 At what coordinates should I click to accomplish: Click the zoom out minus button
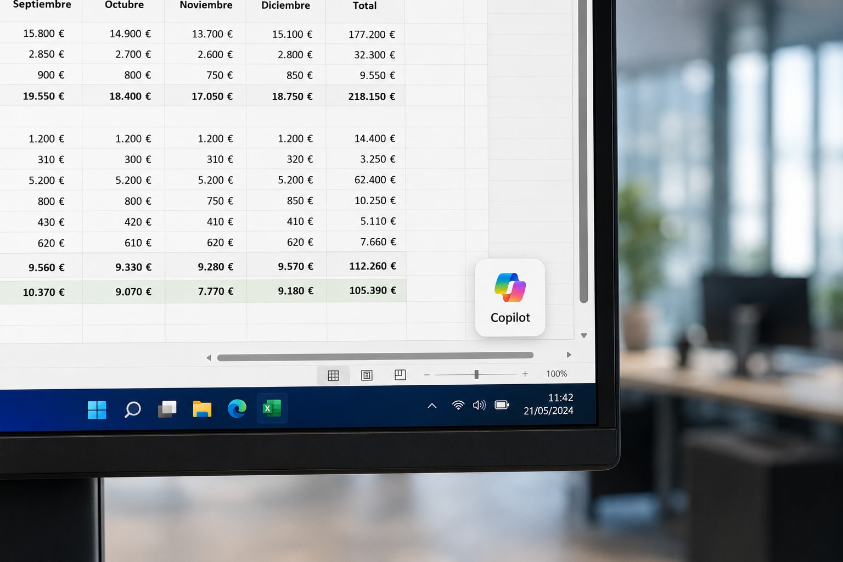pos(426,374)
